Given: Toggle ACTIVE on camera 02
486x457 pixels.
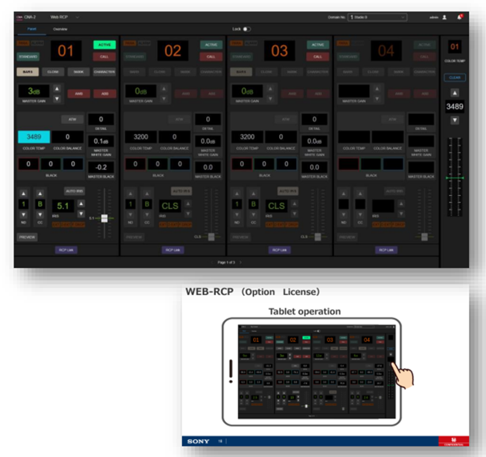Looking at the screenshot, I should tap(211, 45).
